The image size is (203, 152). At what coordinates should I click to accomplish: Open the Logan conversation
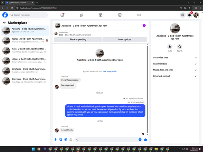click(x=25, y=60)
